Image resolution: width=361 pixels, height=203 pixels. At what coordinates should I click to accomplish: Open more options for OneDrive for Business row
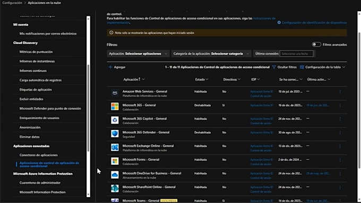(x=340, y=173)
